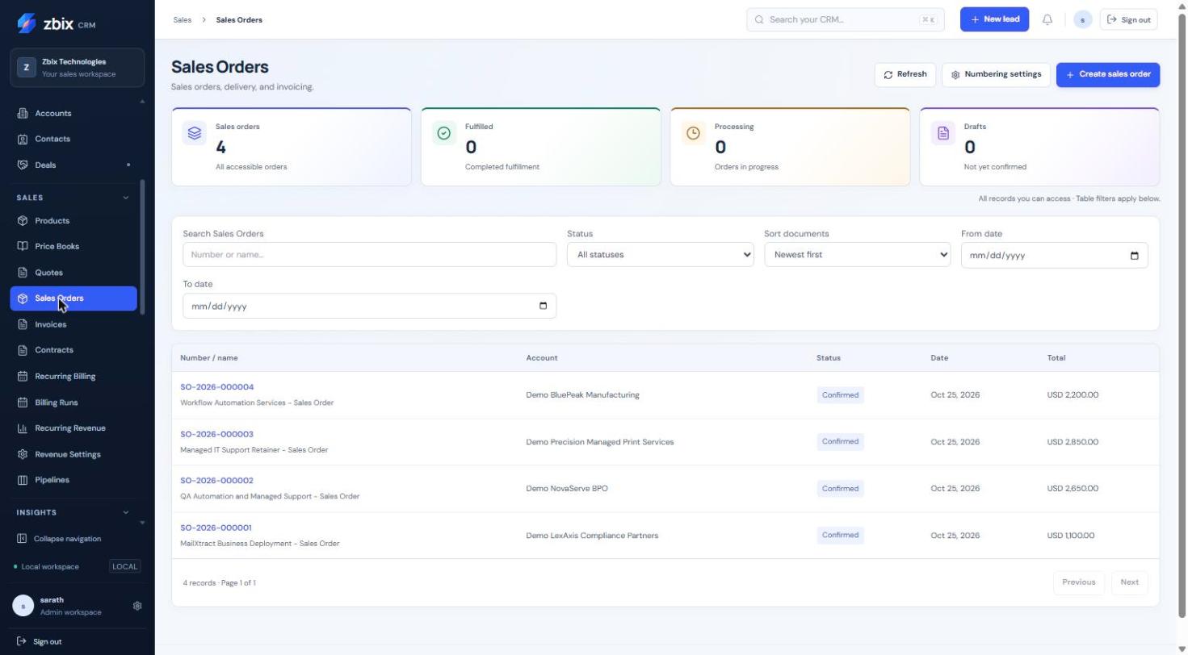Image resolution: width=1188 pixels, height=655 pixels.
Task: Open Contacts in the sidebar
Action: click(x=73, y=140)
